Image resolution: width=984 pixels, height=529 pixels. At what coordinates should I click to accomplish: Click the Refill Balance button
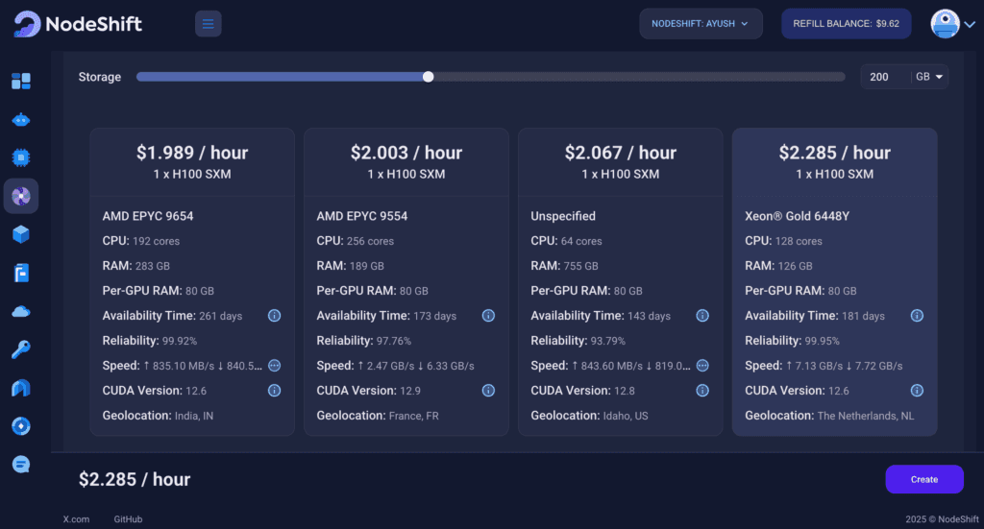point(847,24)
